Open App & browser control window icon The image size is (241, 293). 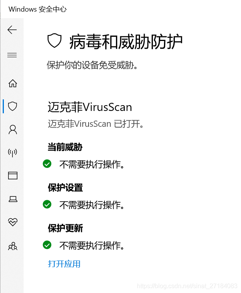(x=13, y=175)
